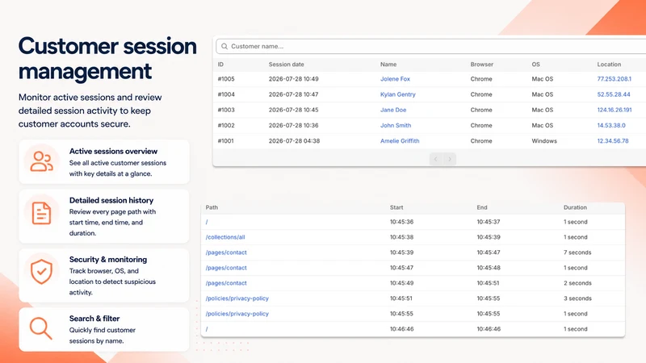Click the Search & filter magnifier icon
The image size is (646, 363).
(x=41, y=328)
